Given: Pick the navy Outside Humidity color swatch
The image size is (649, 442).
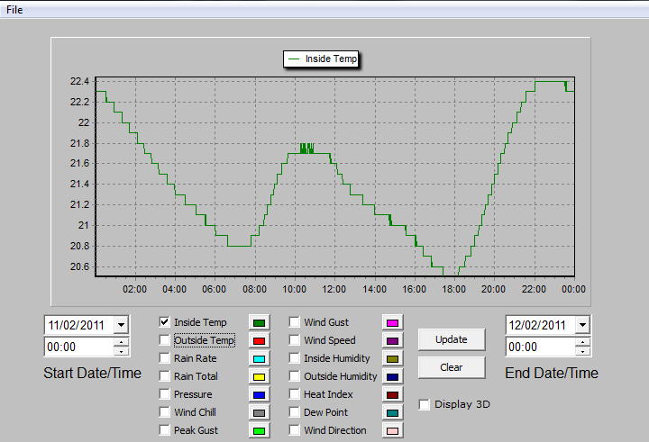Looking at the screenshot, I should tap(392, 377).
